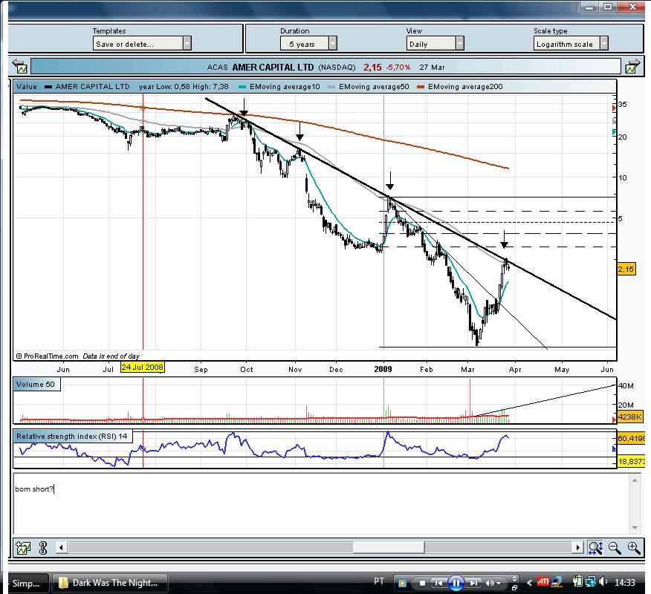Click the EMoving average200 legend entry

click(460, 86)
